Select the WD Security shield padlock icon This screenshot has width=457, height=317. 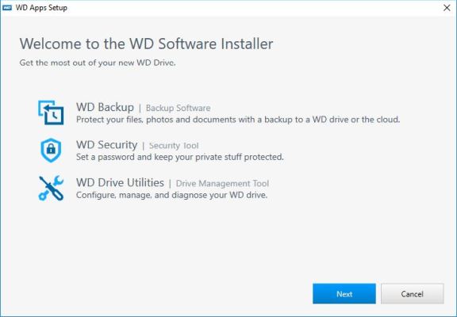point(51,151)
